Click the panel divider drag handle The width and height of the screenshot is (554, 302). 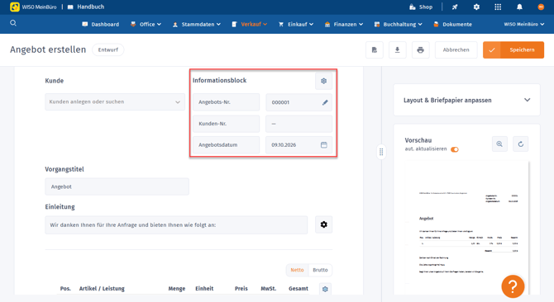[381, 152]
